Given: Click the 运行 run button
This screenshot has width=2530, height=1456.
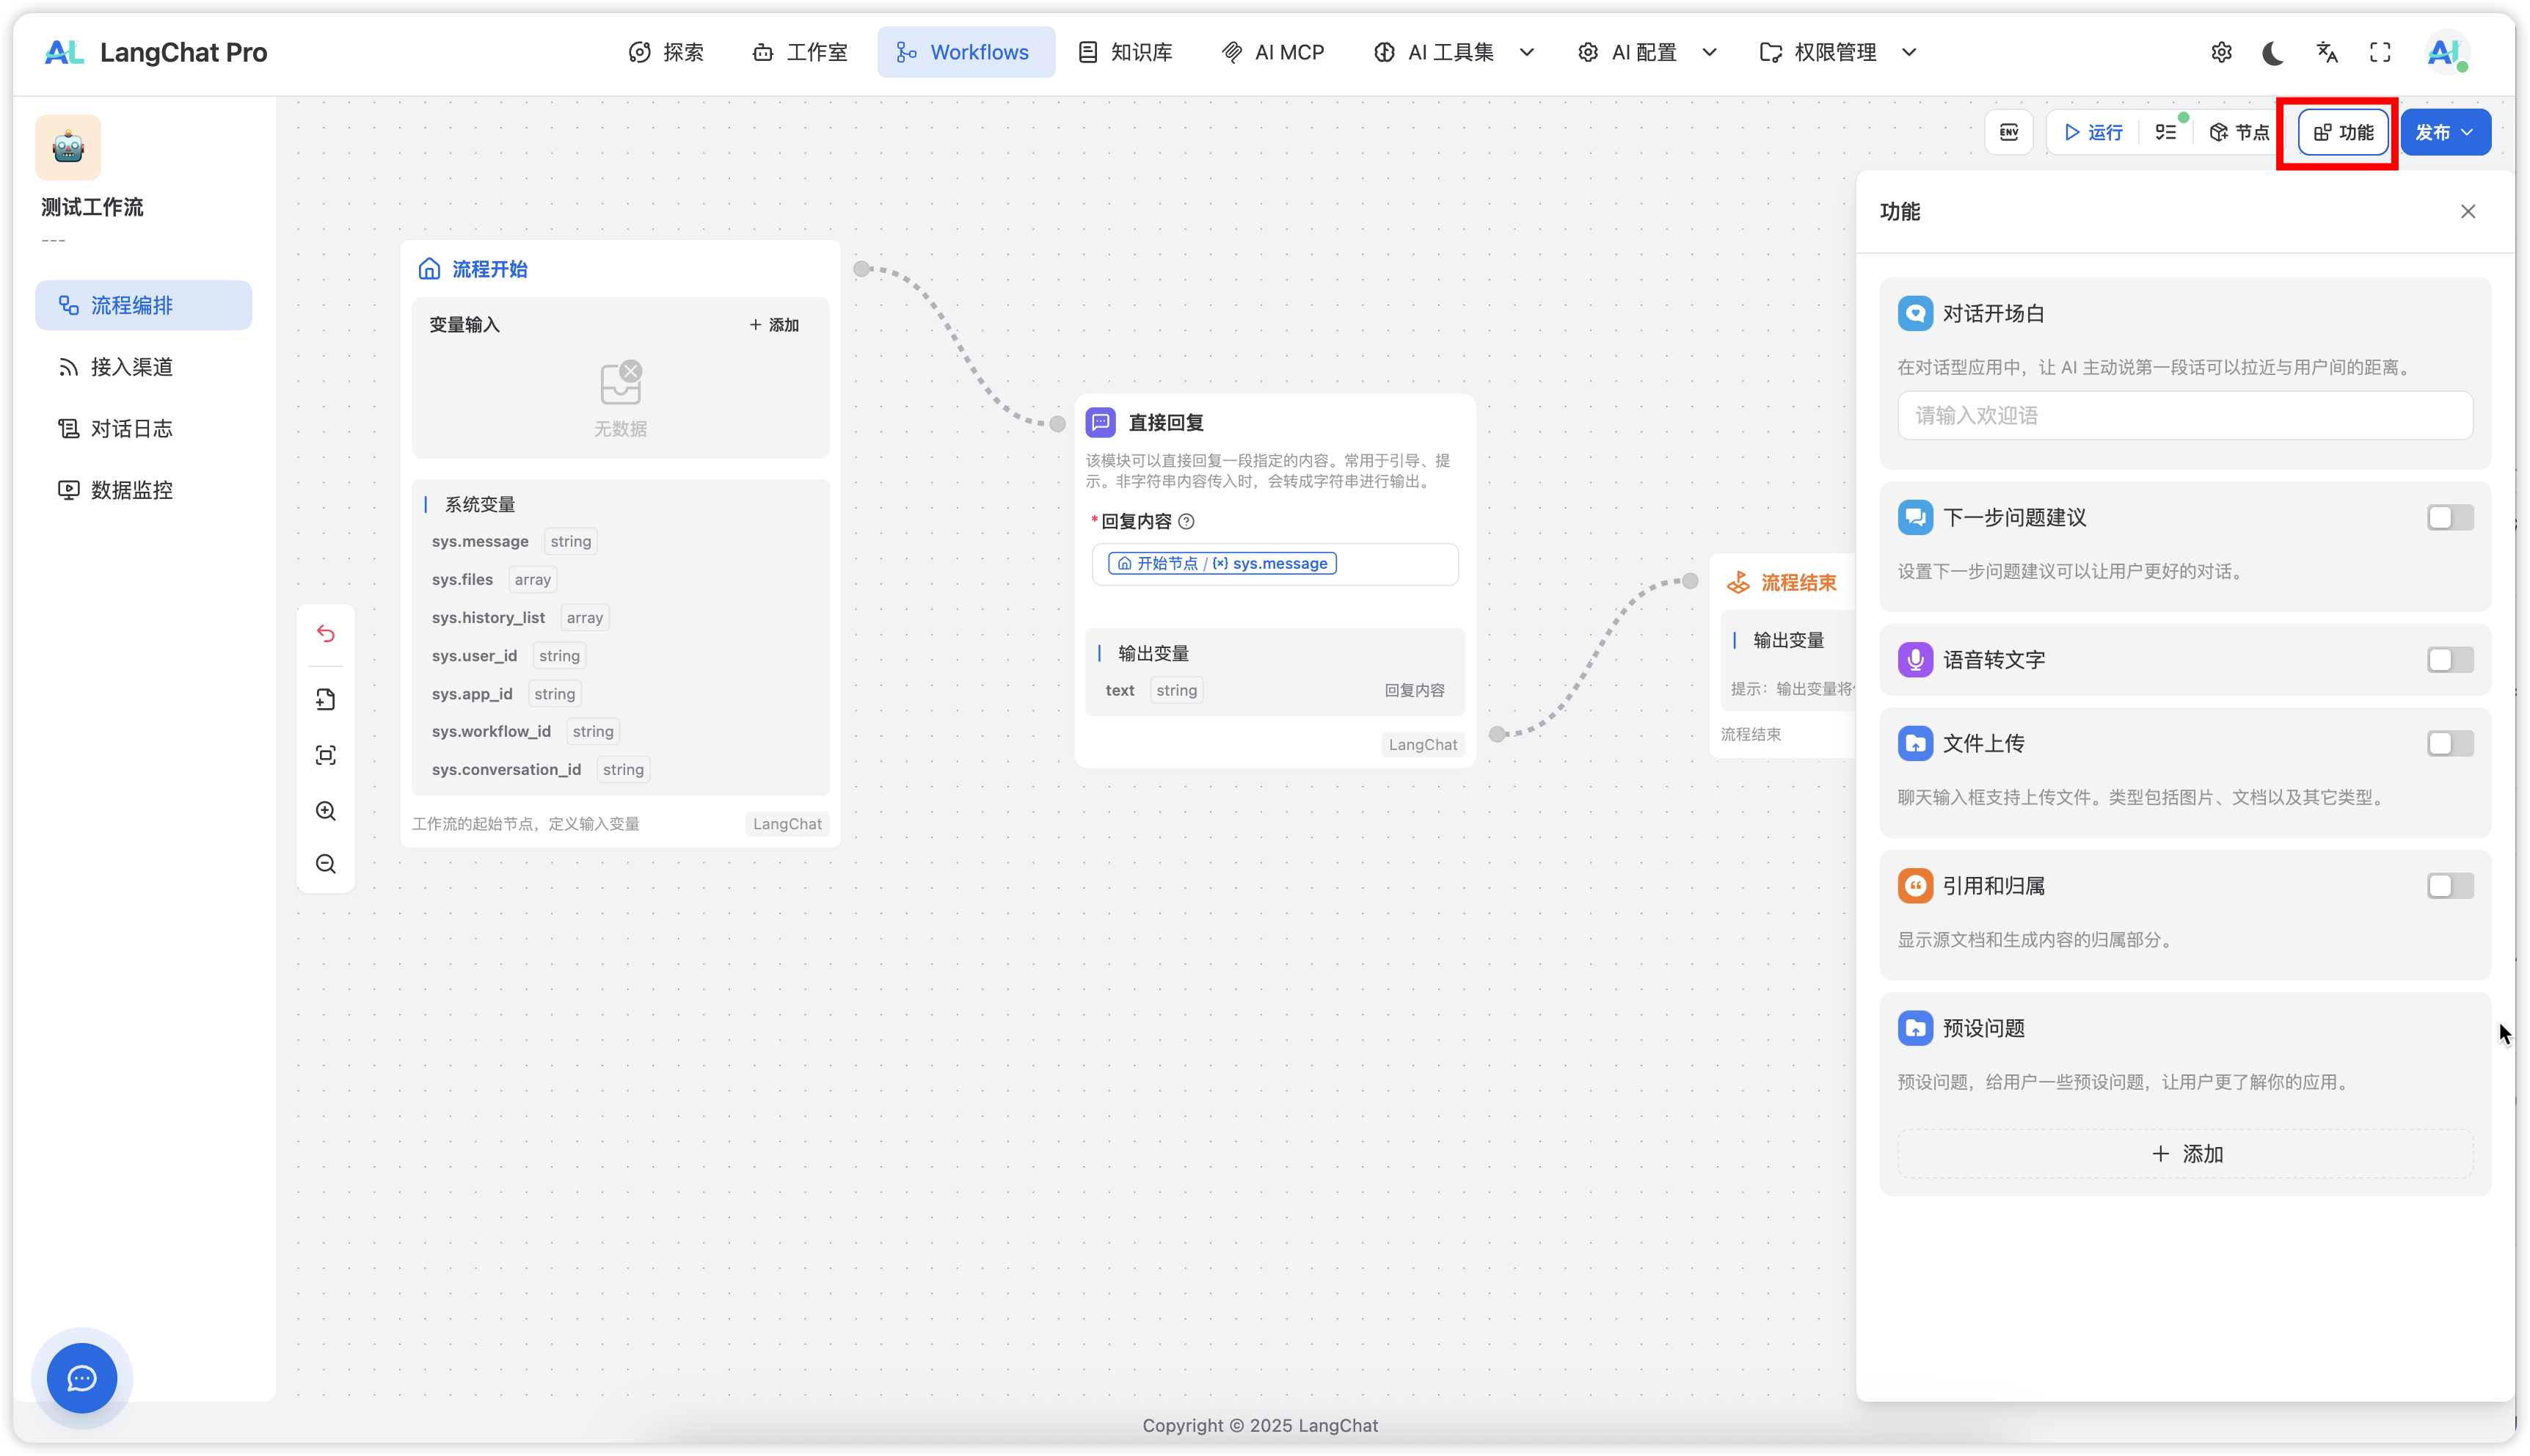Looking at the screenshot, I should click(x=2093, y=132).
